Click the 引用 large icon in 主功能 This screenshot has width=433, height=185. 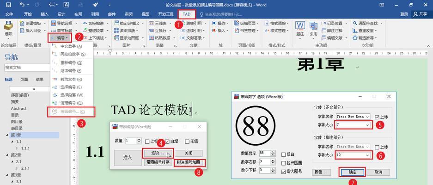click(313, 26)
